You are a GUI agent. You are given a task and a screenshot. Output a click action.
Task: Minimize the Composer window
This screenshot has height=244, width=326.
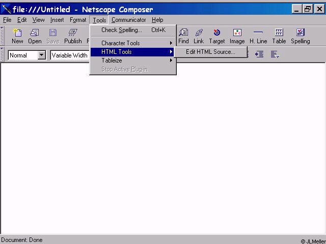pos(297,9)
